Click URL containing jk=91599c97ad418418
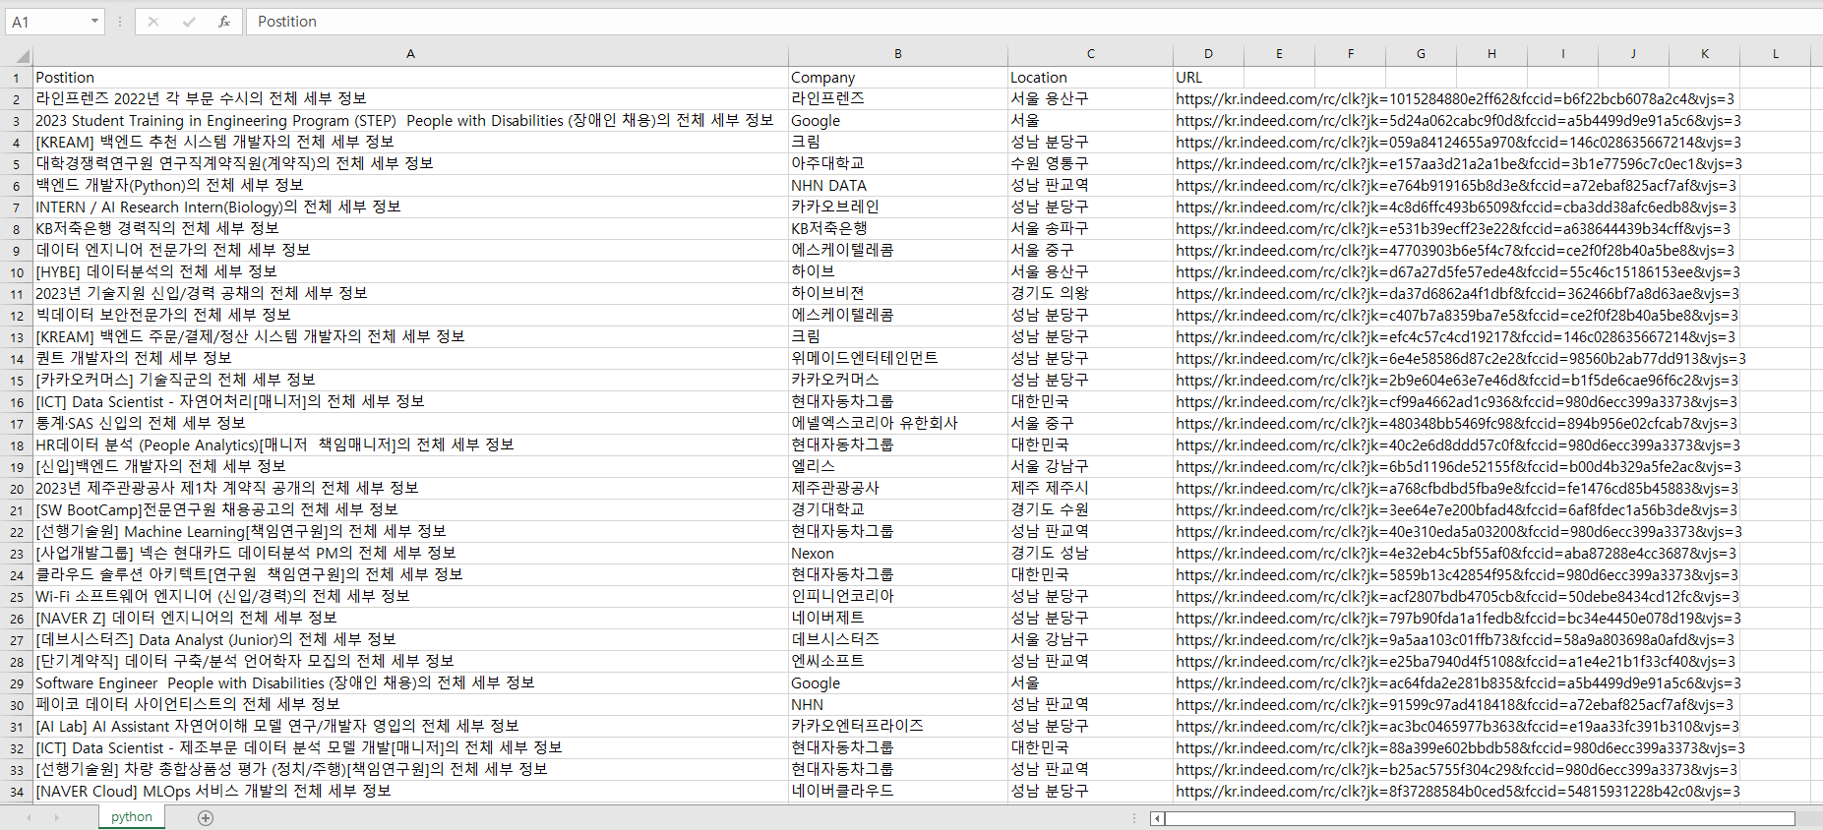 pos(1455,704)
